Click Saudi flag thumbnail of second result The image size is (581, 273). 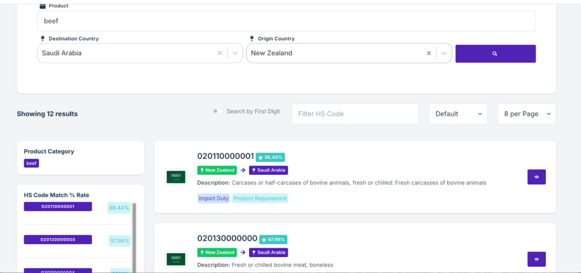175,259
